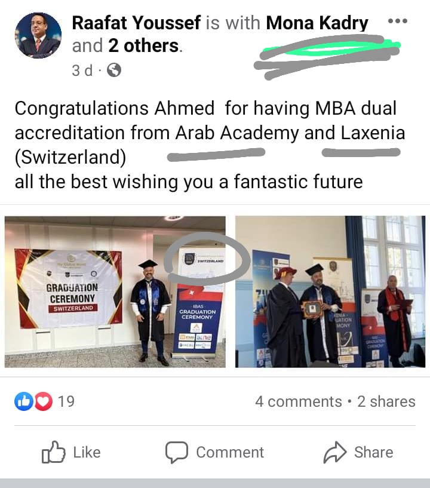Open the three-dot post options menu

tap(398, 21)
